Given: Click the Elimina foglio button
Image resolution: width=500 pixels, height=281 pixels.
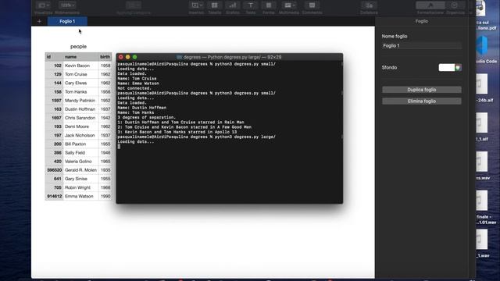Looking at the screenshot, I should coord(422,101).
